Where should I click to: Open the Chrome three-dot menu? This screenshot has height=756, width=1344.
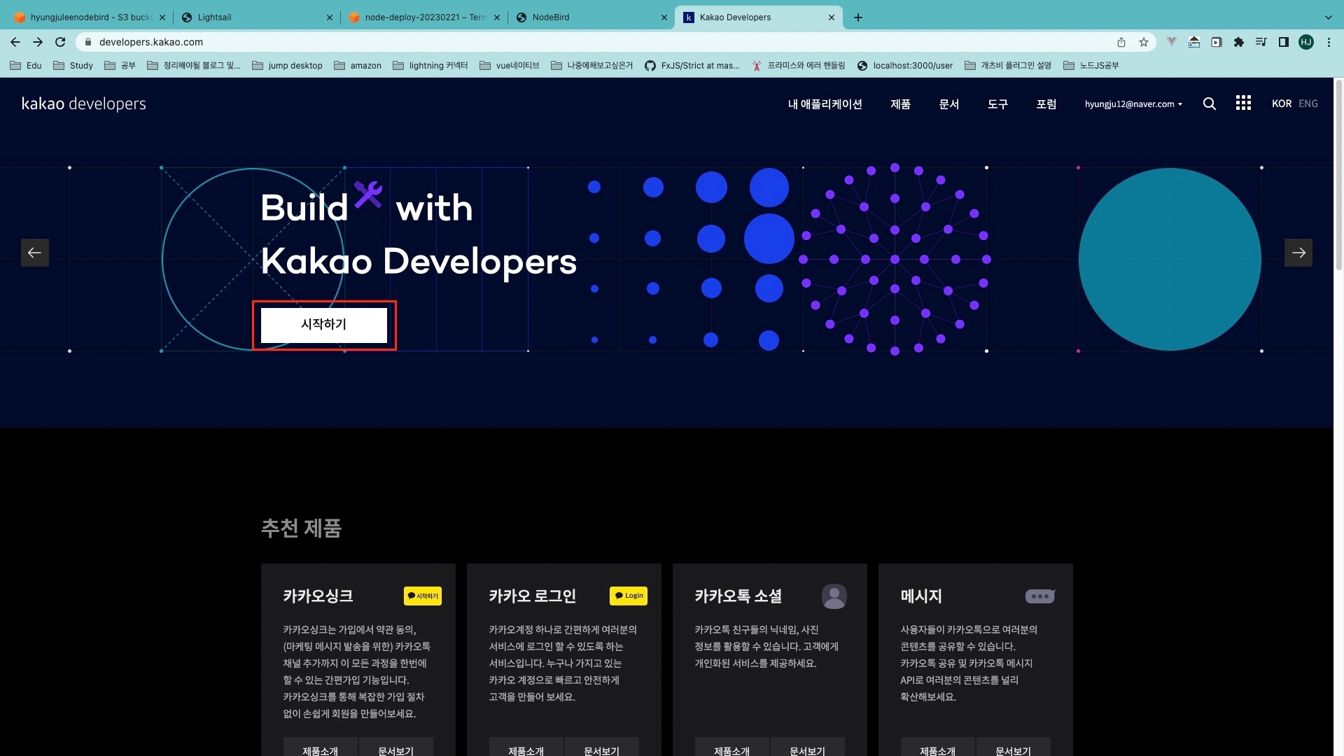click(x=1329, y=42)
